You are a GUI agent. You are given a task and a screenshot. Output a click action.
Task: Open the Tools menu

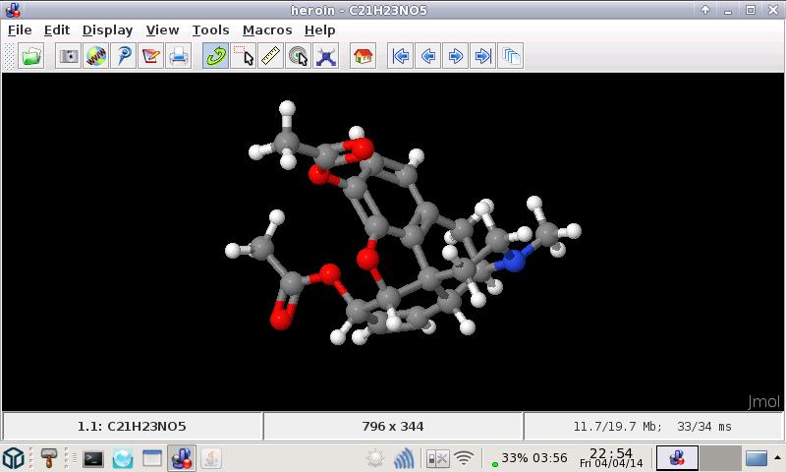(210, 30)
